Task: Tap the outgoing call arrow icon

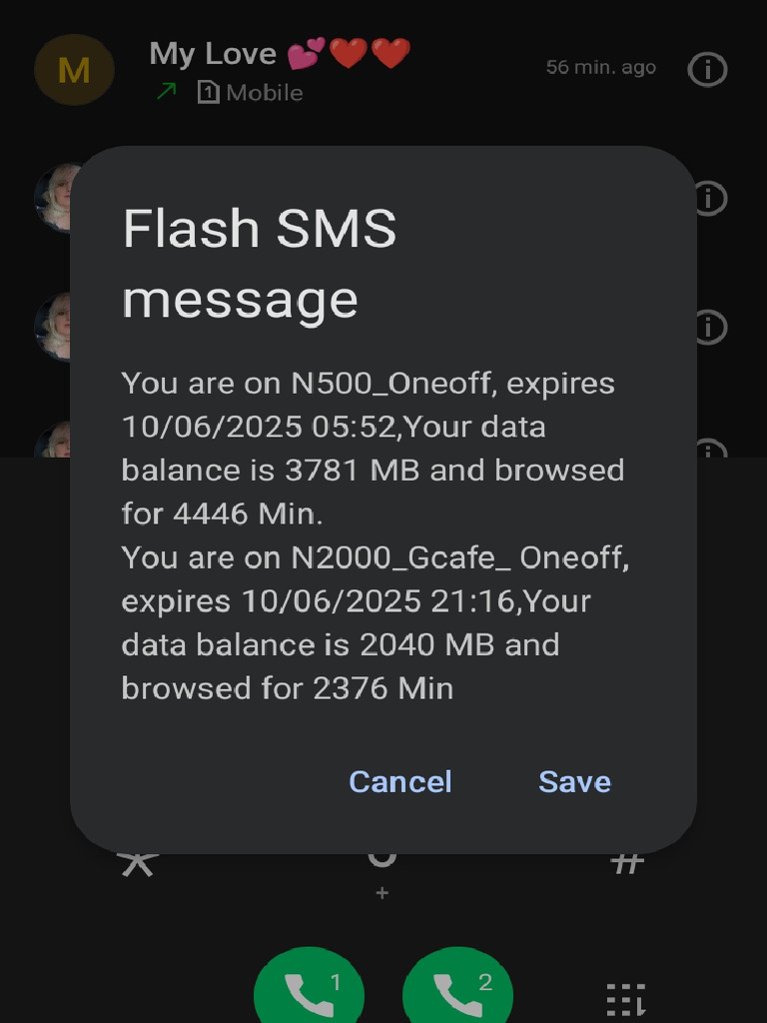Action: click(x=167, y=91)
